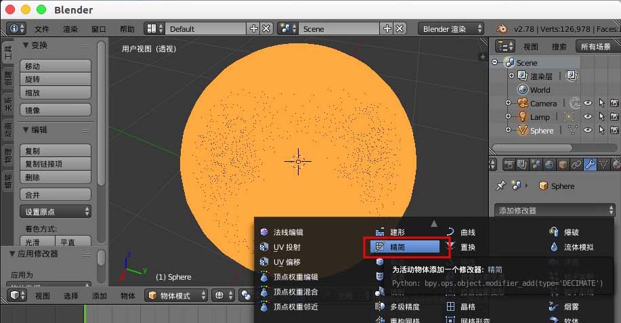Hide Lamp in viewport via eye
Image resolution: width=621 pixels, height=323 pixels.
588,116
